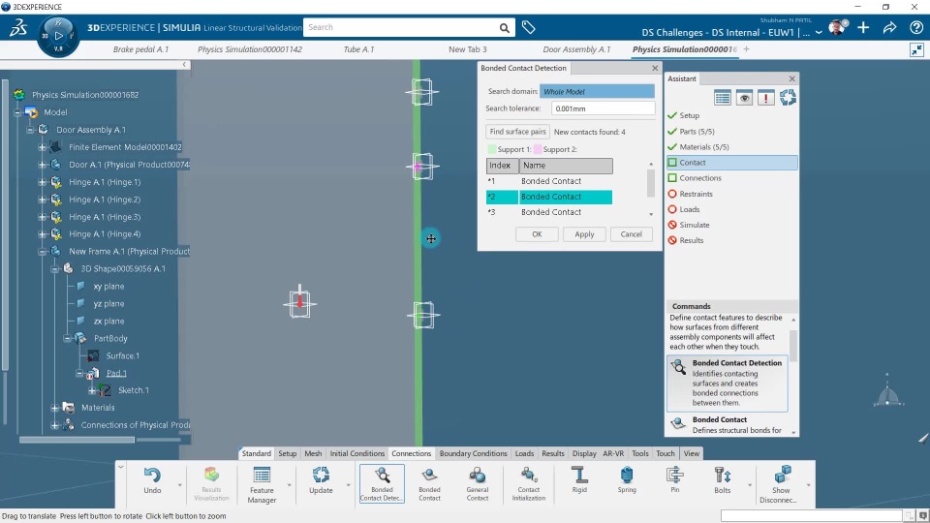Viewport: 930px width, 523px height.
Task: Select the Rigid connection tool
Action: [579, 475]
